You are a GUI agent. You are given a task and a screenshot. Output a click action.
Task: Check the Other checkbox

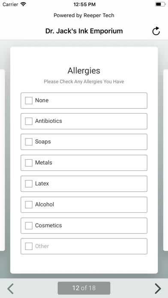pos(29,246)
